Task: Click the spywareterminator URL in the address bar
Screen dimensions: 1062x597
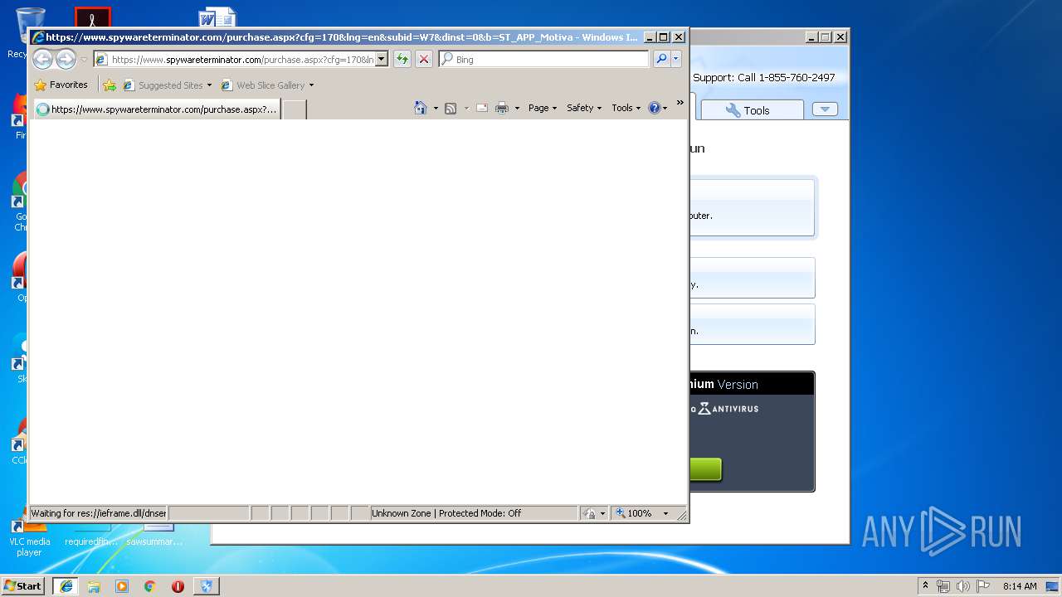Action: pyautogui.click(x=242, y=60)
